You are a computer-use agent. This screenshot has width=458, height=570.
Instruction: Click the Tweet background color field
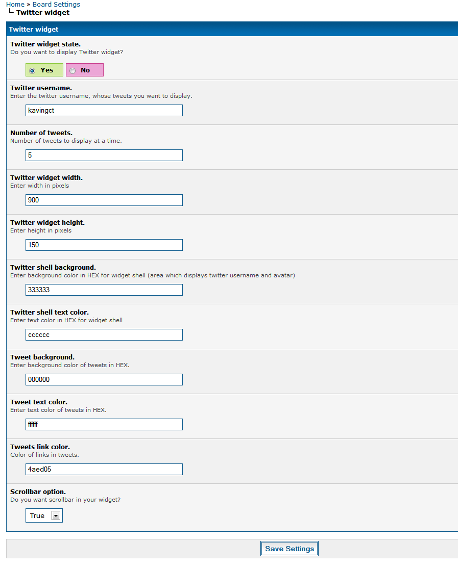(104, 379)
